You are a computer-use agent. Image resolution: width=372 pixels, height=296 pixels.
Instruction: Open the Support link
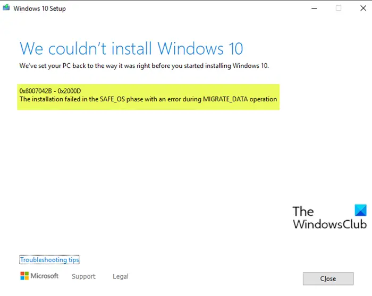point(84,276)
